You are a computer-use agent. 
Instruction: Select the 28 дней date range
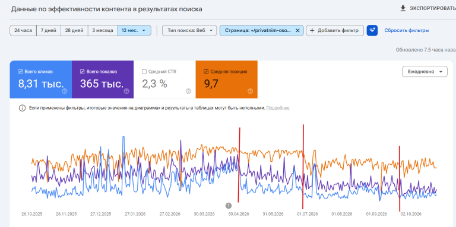point(74,30)
